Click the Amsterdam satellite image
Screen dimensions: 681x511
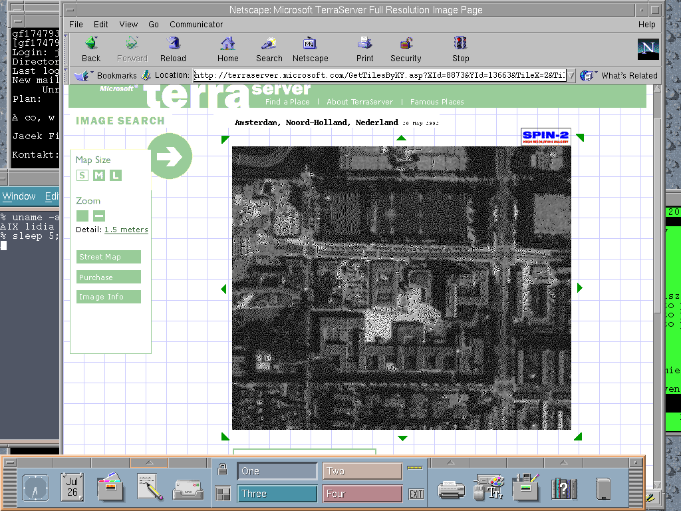click(x=401, y=288)
